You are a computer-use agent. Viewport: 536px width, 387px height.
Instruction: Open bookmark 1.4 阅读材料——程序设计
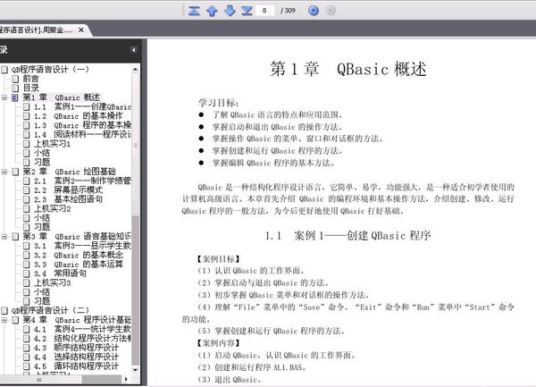point(82,134)
